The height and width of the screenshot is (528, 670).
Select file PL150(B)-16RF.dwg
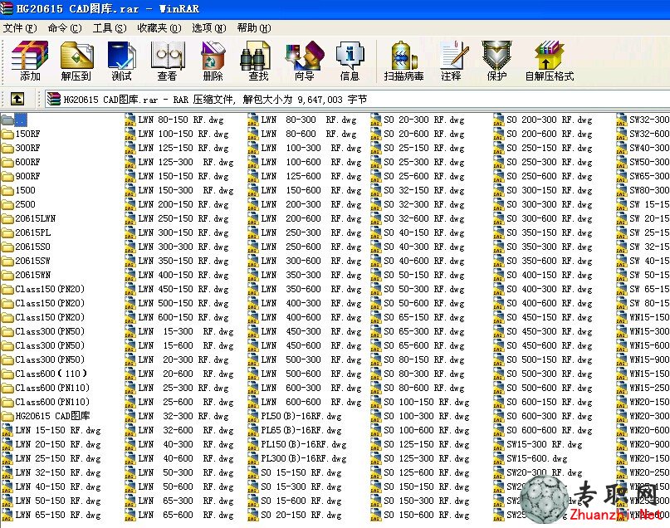[x=304, y=445]
